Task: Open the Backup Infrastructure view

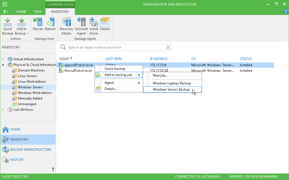Action: [28, 150]
